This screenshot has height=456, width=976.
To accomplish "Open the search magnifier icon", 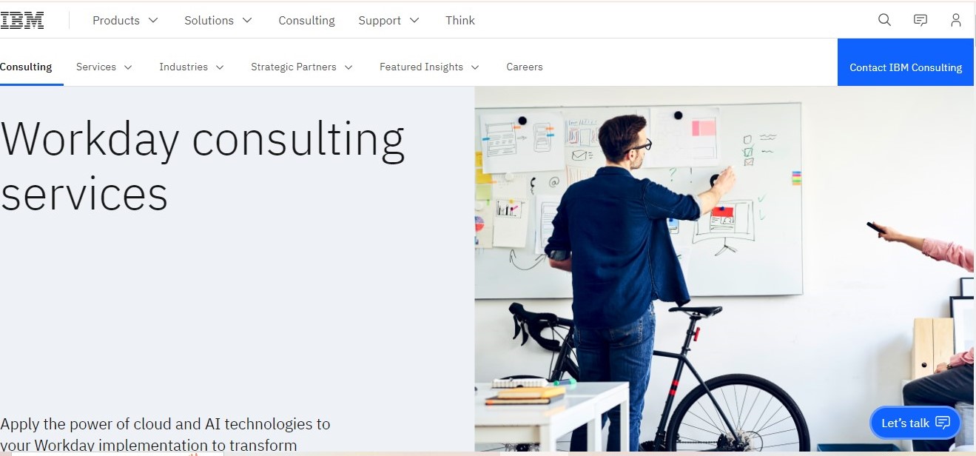I will tap(884, 20).
